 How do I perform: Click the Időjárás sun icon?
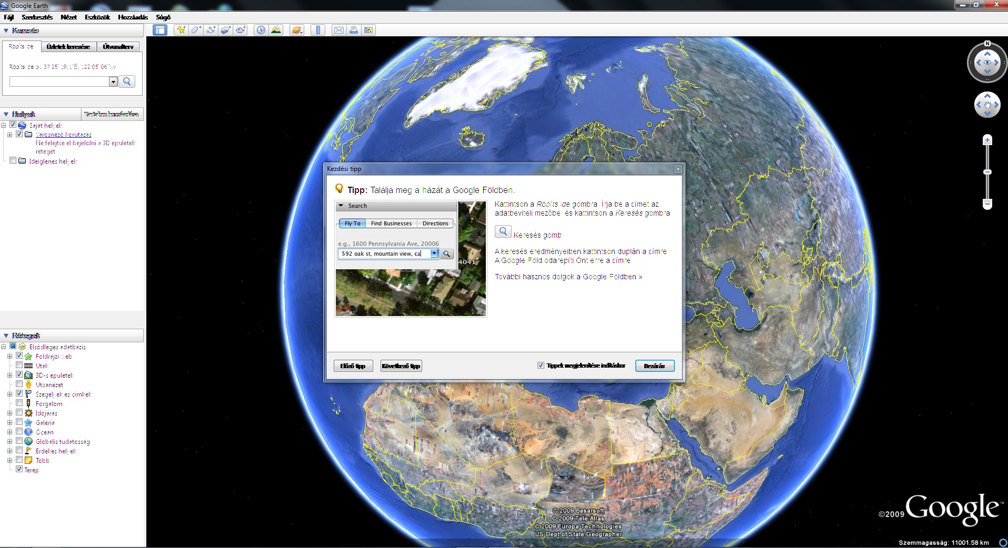click(28, 413)
